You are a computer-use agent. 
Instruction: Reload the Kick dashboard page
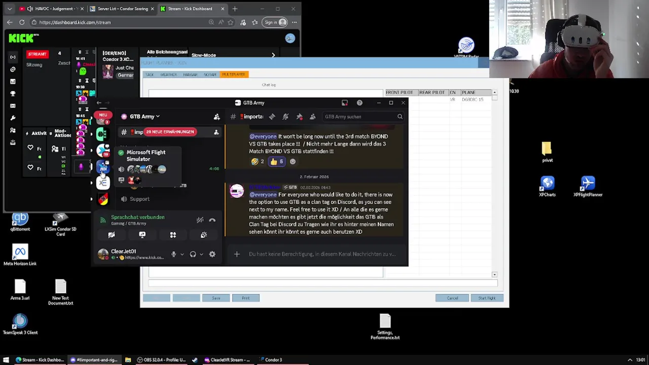[22, 22]
